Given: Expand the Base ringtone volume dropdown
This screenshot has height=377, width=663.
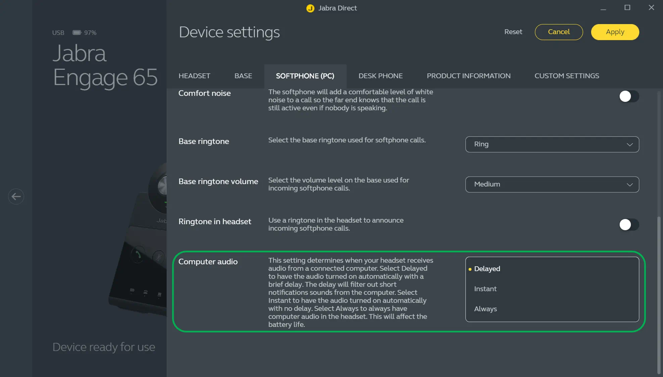Looking at the screenshot, I should (x=552, y=184).
